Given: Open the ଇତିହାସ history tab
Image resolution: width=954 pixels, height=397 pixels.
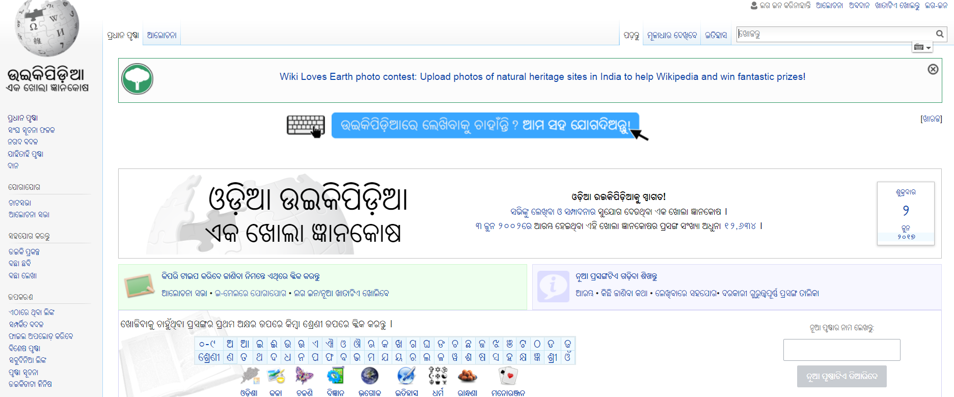Looking at the screenshot, I should point(716,36).
